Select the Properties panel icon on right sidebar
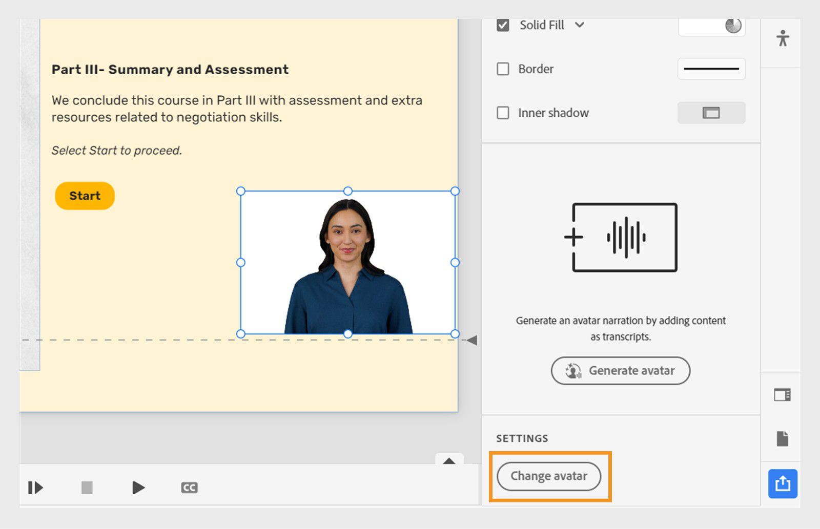Screen dimensions: 820x529 pos(782,395)
